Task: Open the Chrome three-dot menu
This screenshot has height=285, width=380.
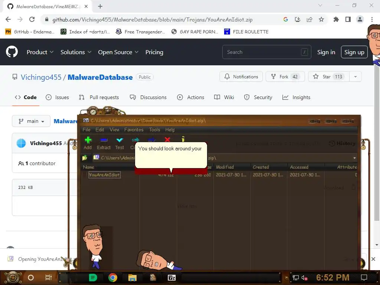Action: (372, 19)
